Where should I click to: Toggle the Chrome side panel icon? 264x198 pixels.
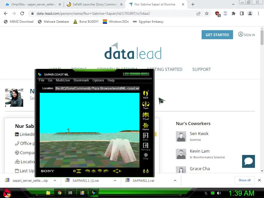(x=242, y=13)
